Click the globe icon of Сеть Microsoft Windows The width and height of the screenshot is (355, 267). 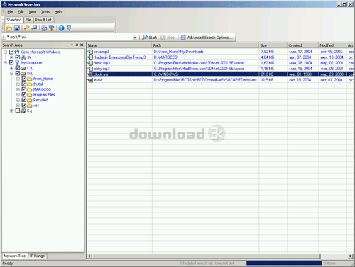tap(17, 52)
